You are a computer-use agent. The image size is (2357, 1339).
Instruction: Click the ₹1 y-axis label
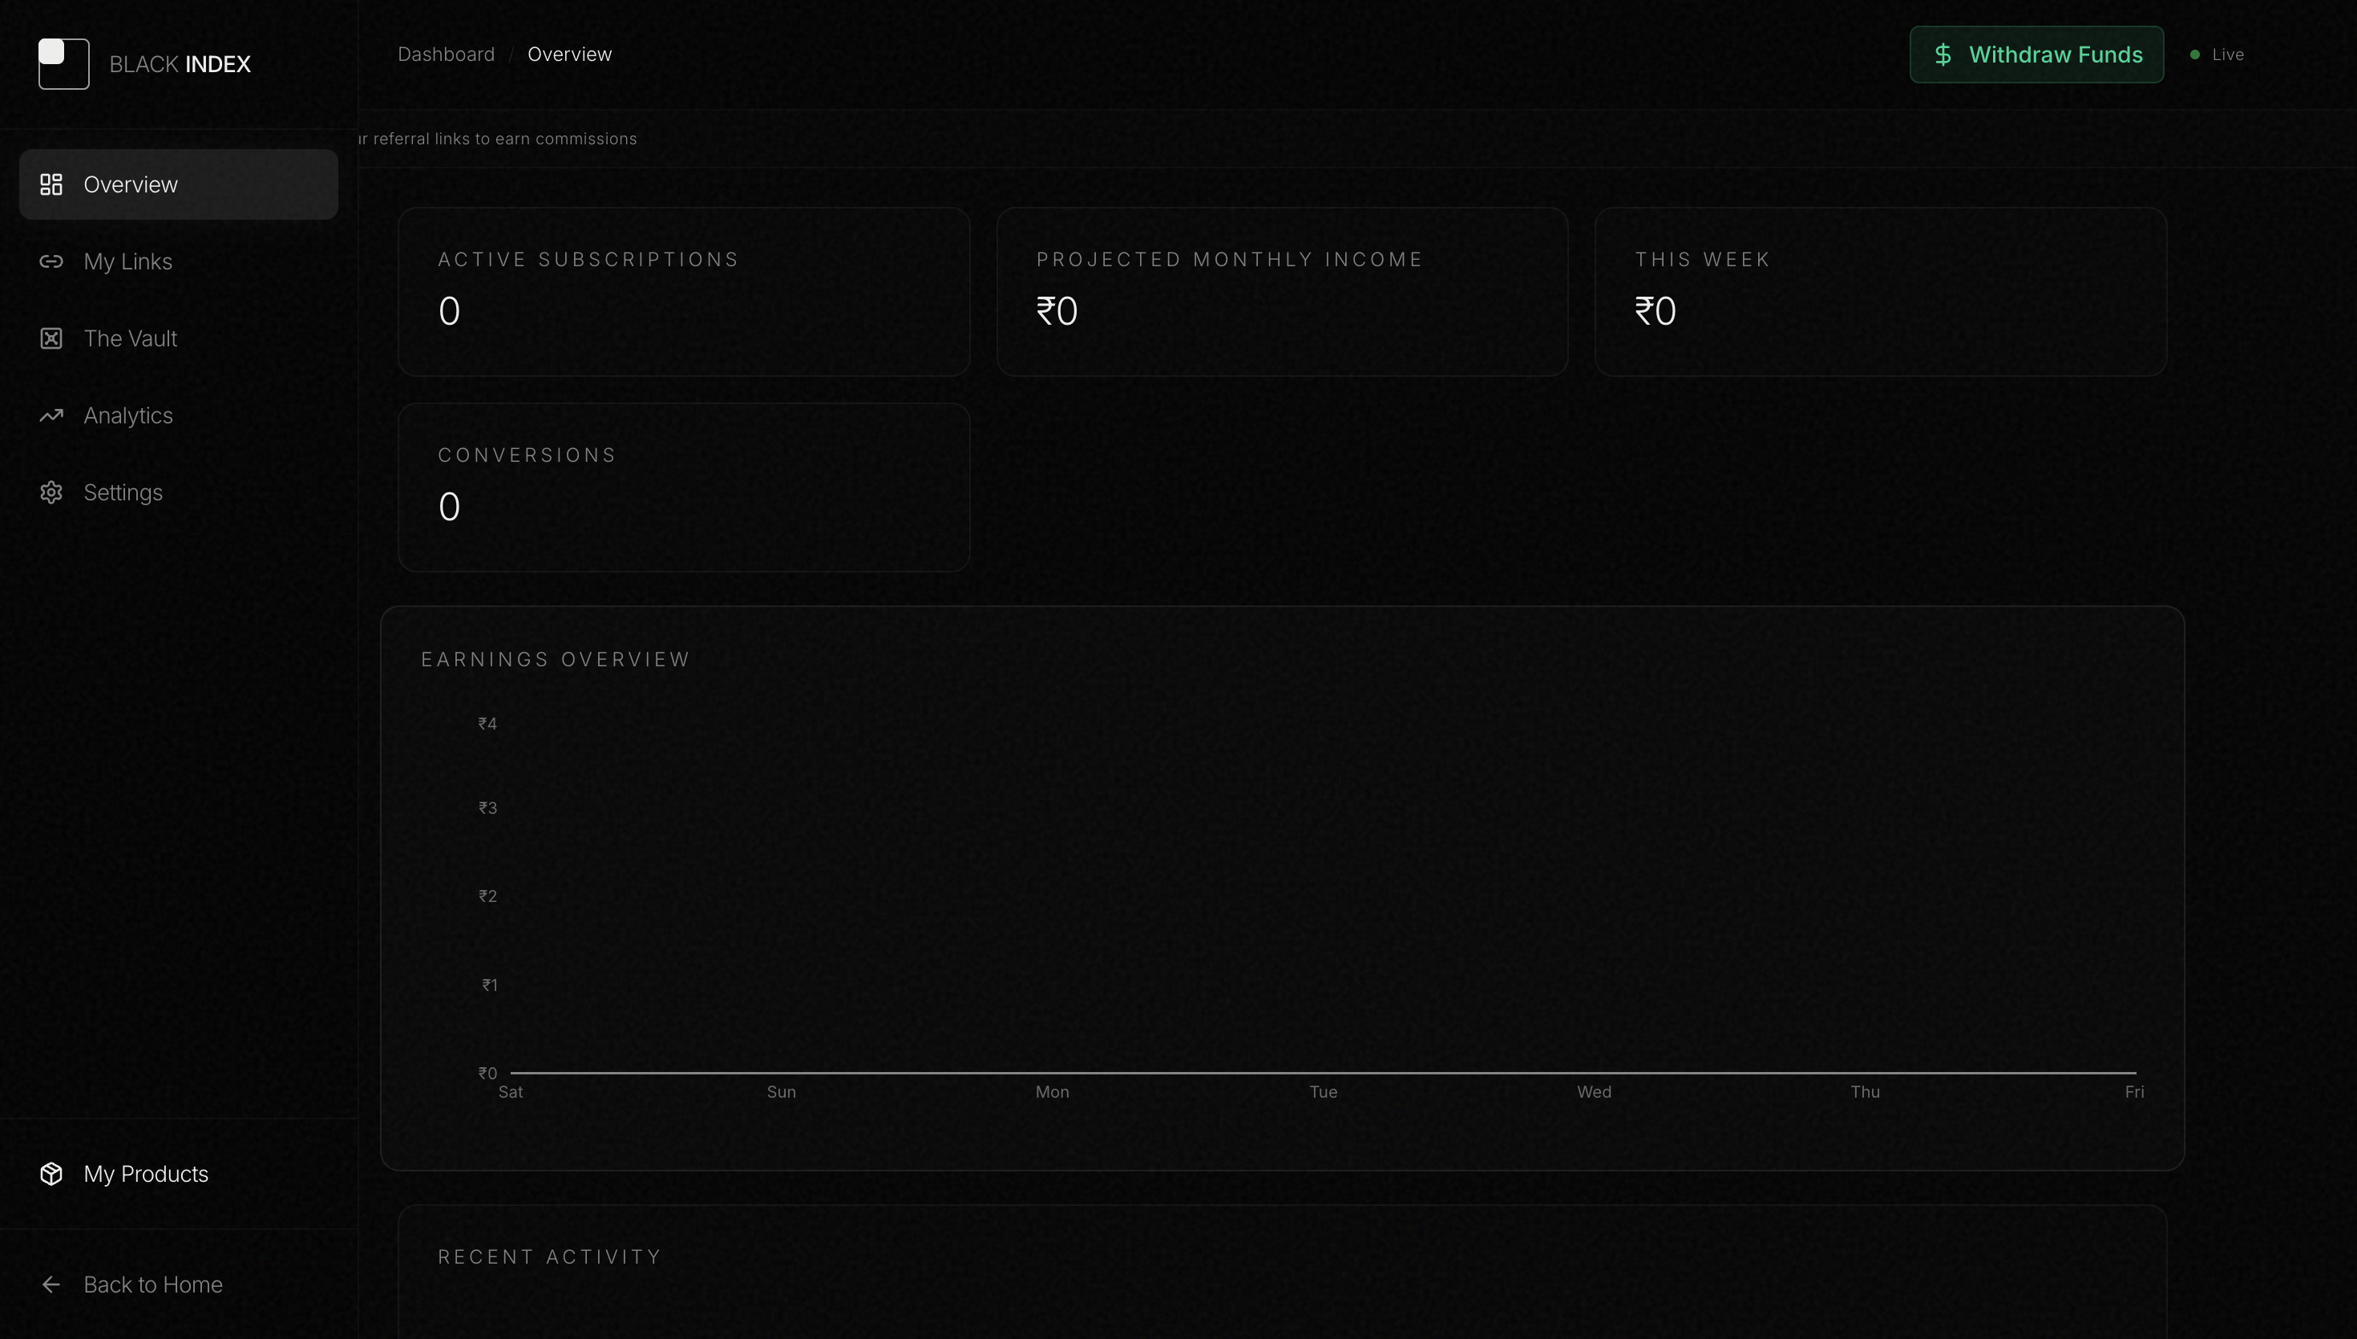pyautogui.click(x=490, y=986)
